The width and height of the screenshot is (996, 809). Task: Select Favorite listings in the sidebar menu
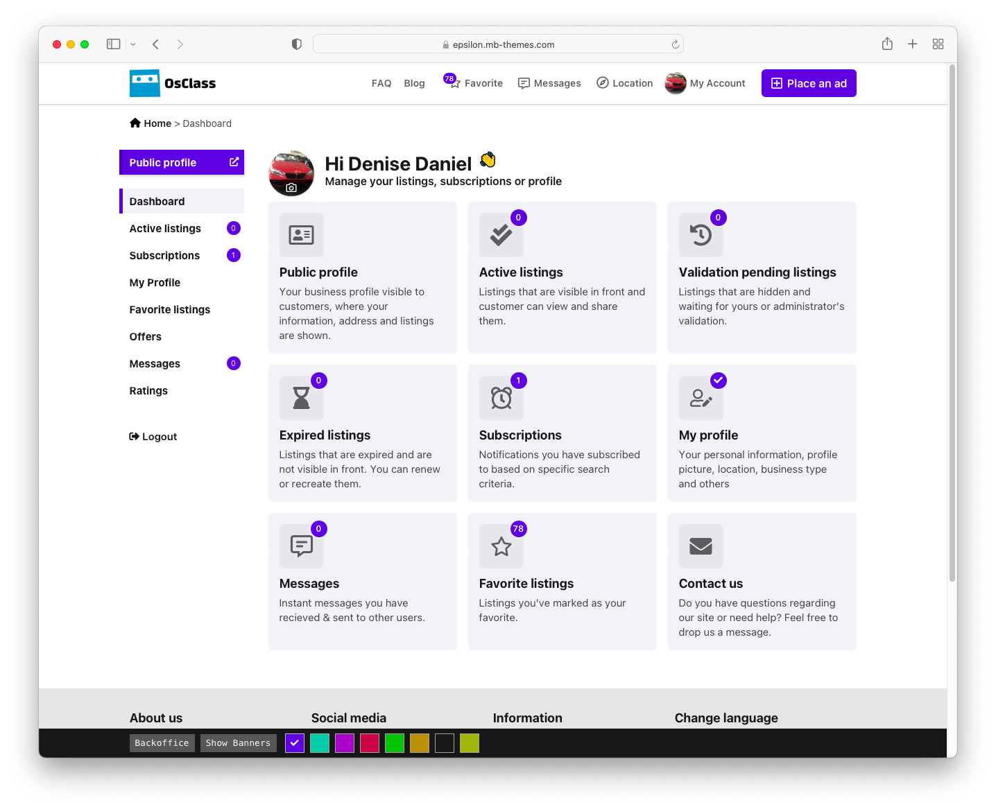pyautogui.click(x=170, y=310)
